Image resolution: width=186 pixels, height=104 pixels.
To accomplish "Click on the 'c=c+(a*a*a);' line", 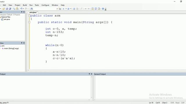I will (x=64, y=58).
